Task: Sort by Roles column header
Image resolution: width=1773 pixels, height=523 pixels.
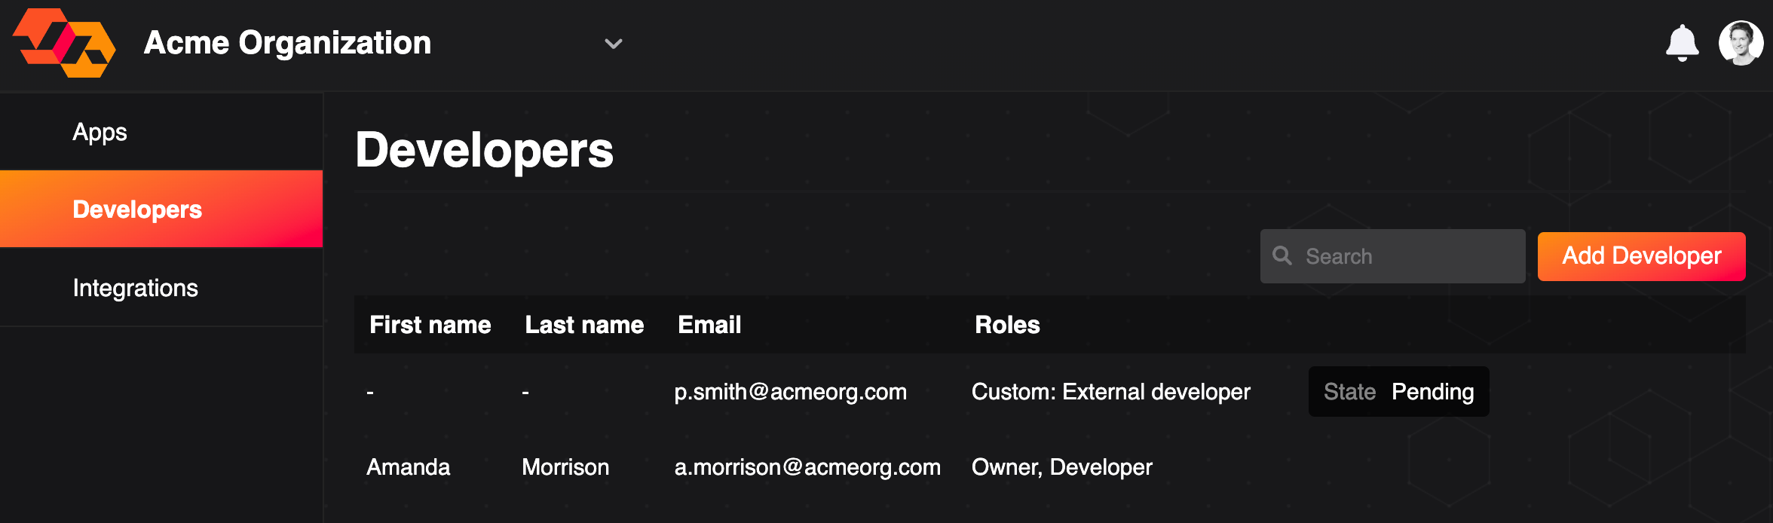Action: point(1007,325)
